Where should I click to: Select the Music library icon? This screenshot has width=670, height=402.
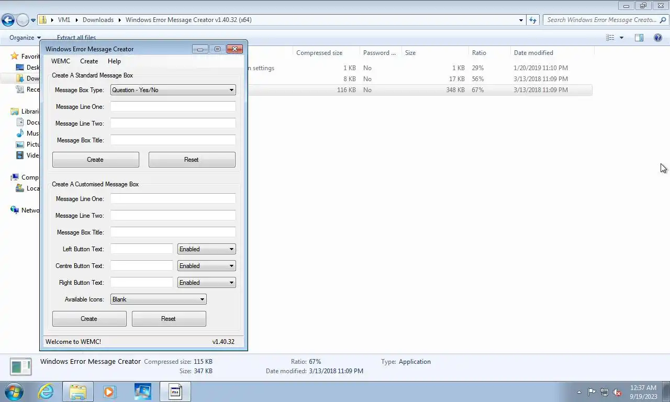(x=20, y=133)
